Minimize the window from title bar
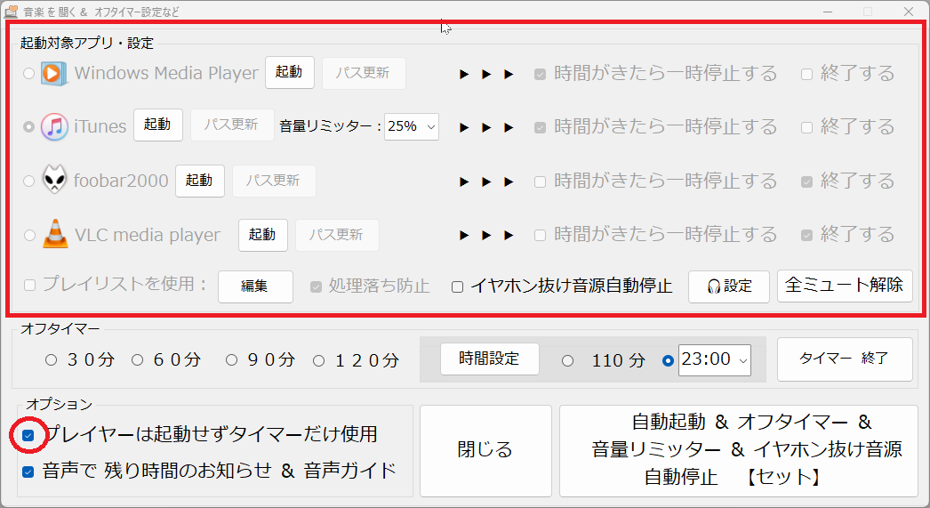Screen dimensions: 930x508 point(828,12)
